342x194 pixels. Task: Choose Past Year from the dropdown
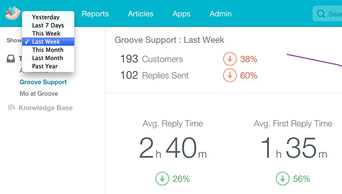coord(45,66)
